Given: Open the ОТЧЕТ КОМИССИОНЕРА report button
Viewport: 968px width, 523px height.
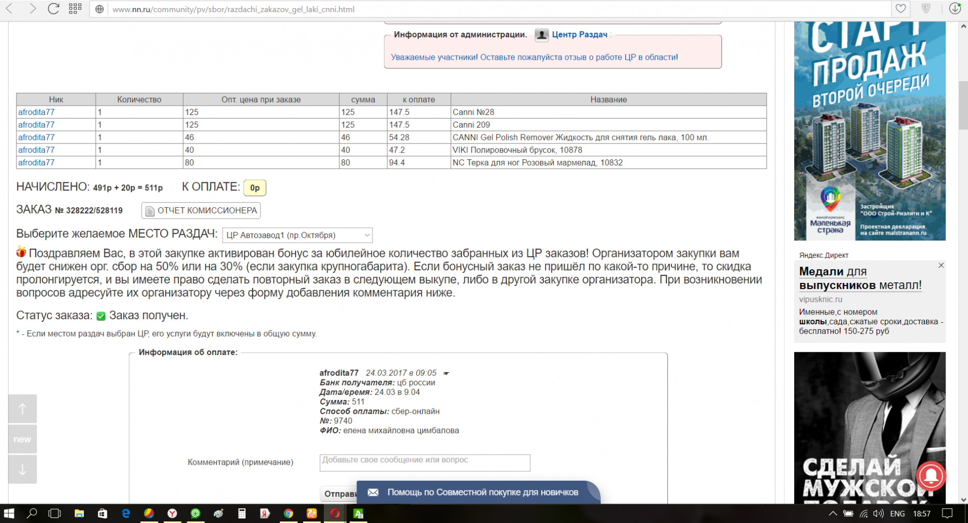Looking at the screenshot, I should pos(201,210).
